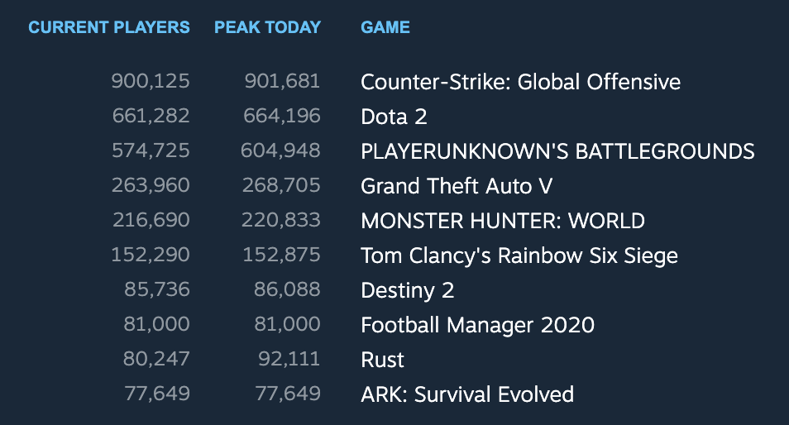Click current players number 85,736
The width and height of the screenshot is (789, 425).
point(158,290)
